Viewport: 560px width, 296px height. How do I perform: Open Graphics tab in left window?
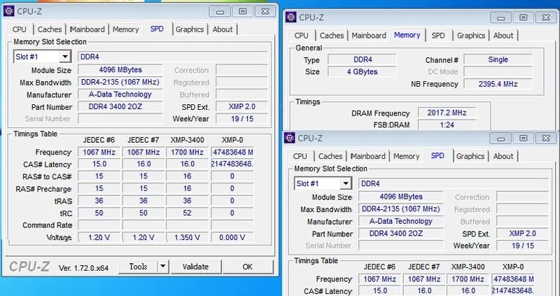coord(190,29)
